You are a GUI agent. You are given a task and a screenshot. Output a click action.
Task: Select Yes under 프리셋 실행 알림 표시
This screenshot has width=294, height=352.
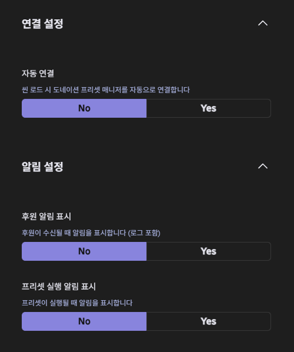click(208, 321)
